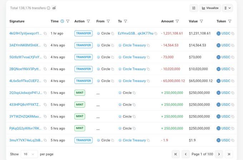The height and width of the screenshot is (160, 243).
Task: Click Circle recipient in 3YTWZHZQKRMao row
Action: [127, 116]
